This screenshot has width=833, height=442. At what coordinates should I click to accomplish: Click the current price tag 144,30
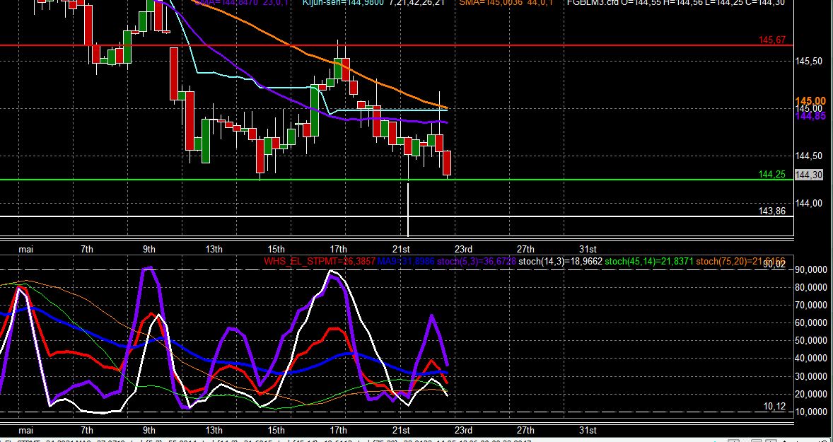[809, 175]
